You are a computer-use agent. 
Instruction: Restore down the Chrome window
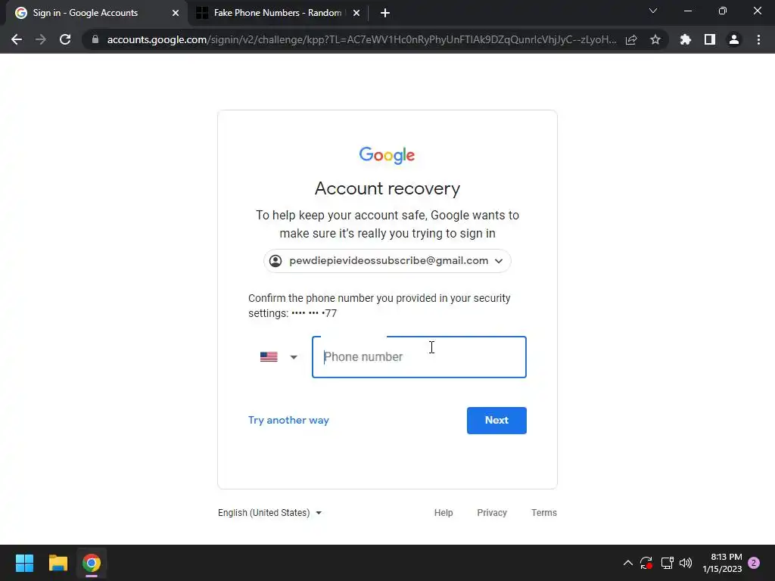click(723, 11)
